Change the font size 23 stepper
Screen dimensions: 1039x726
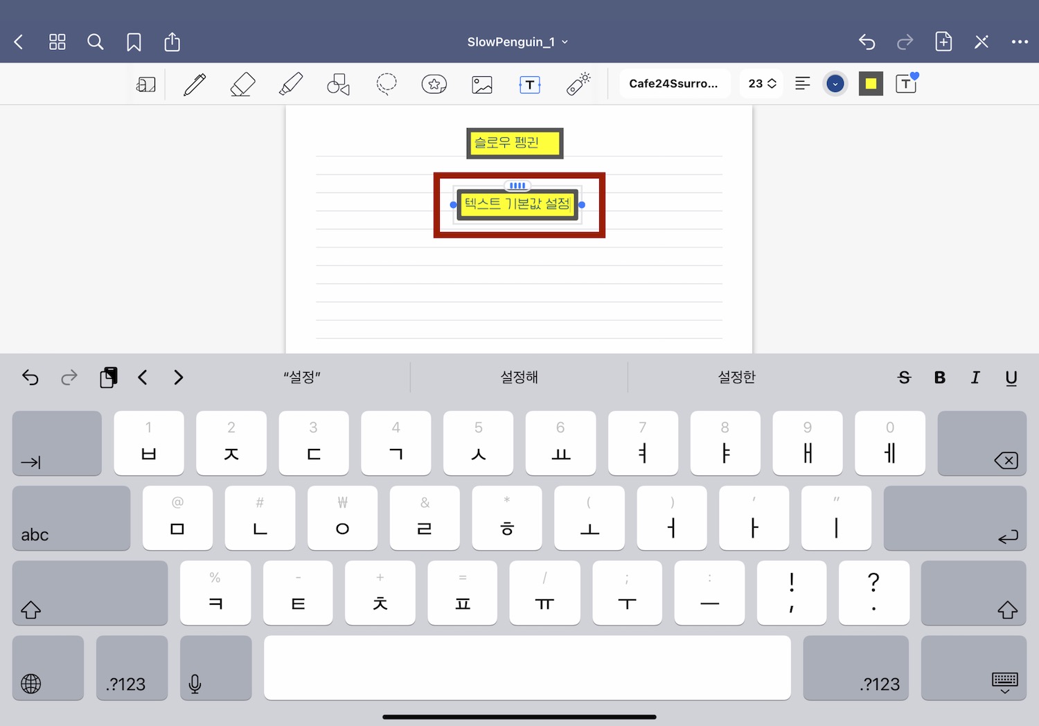coord(762,84)
